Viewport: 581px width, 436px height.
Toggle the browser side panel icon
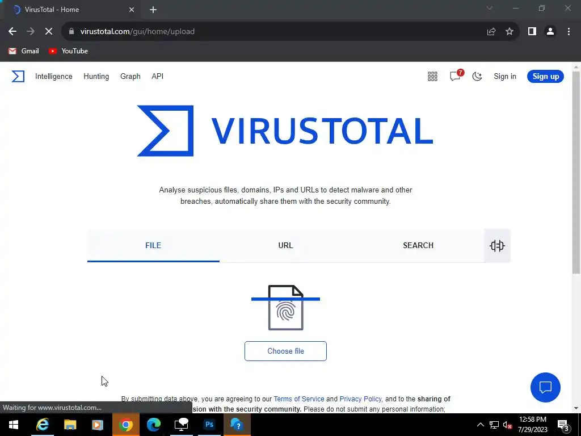[532, 32]
